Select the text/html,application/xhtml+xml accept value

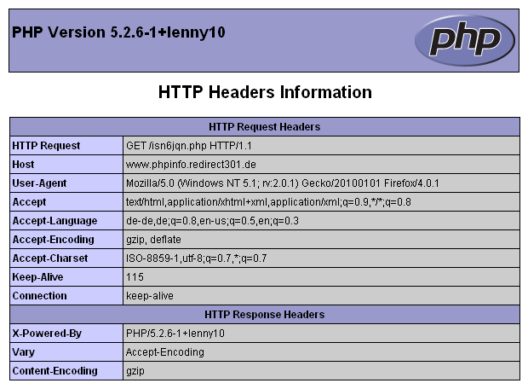pos(268,202)
